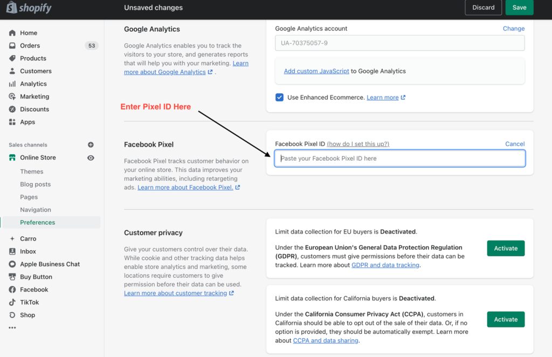Open TikTok sales channel
The image size is (552, 357).
(x=30, y=302)
